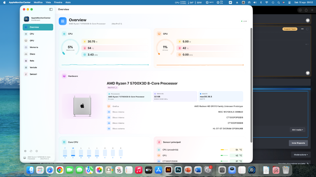Open the Finestra menu in menu bar
Viewport: 316px width, 177px height.
click(x=58, y=2)
